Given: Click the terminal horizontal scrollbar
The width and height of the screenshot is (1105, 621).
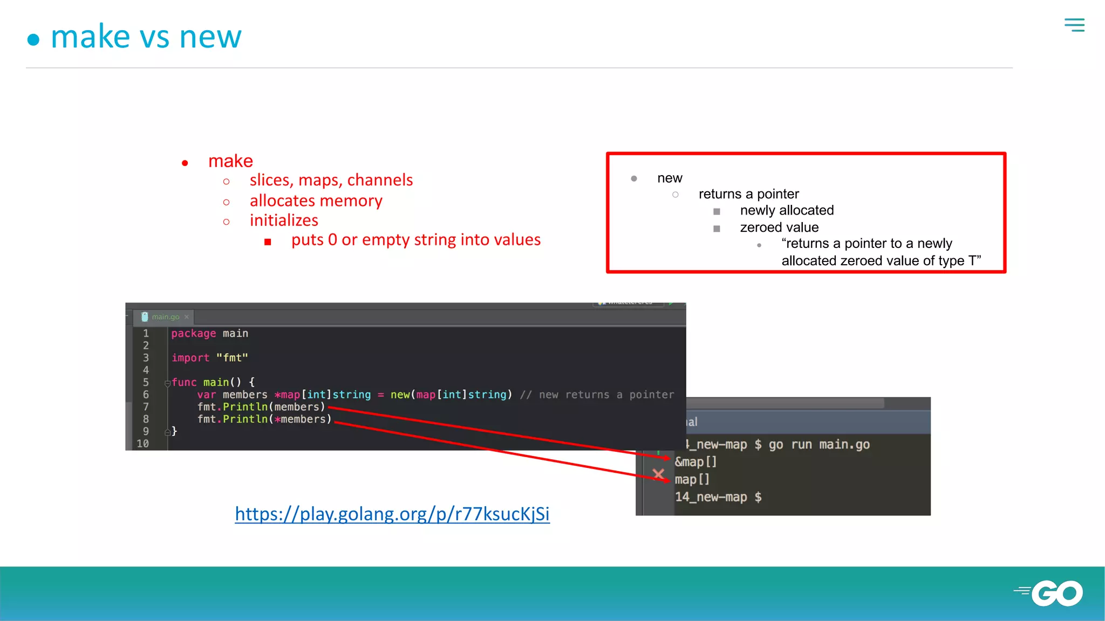Looking at the screenshot, I should [x=786, y=403].
